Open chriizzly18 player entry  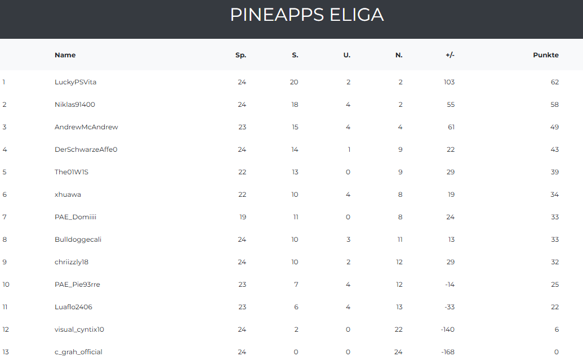point(72,262)
